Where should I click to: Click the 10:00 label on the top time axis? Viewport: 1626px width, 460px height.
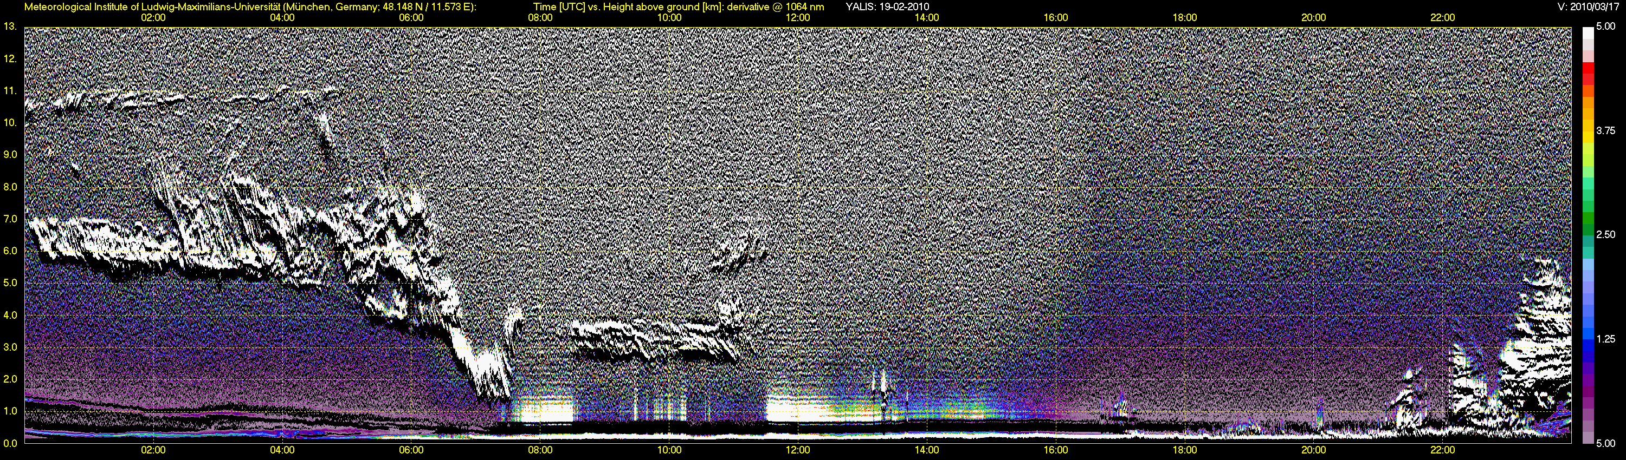(669, 18)
